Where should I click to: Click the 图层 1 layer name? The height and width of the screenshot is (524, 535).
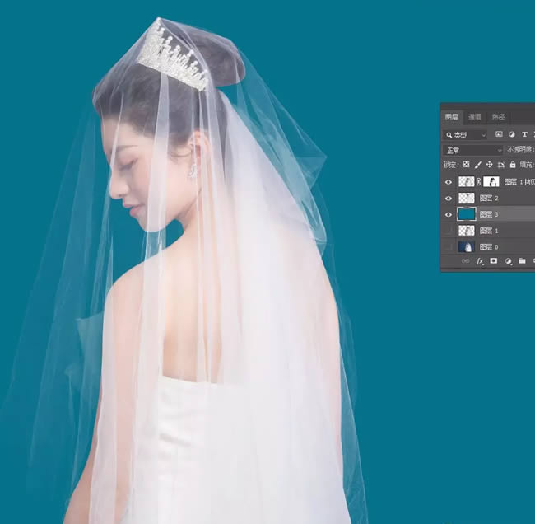[489, 231]
